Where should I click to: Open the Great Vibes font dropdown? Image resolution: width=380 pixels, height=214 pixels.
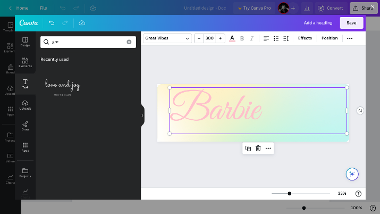point(167,38)
